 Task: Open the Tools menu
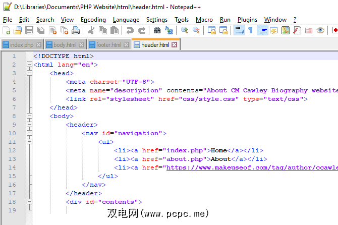pyautogui.click(x=182, y=20)
